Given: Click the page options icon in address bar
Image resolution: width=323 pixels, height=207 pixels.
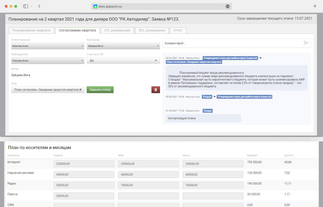Looking at the screenshot, I should (x=228, y=7).
